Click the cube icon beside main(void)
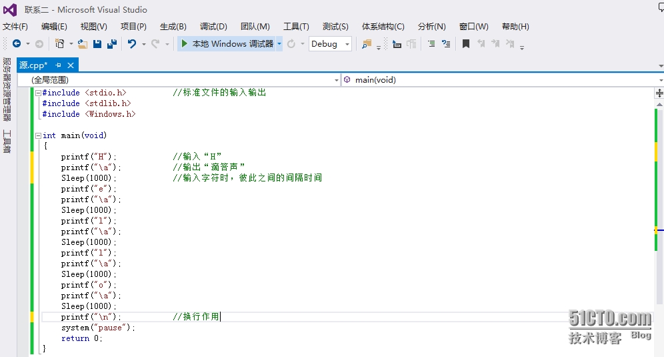Viewport: 664px width, 357px height. pyautogui.click(x=347, y=79)
